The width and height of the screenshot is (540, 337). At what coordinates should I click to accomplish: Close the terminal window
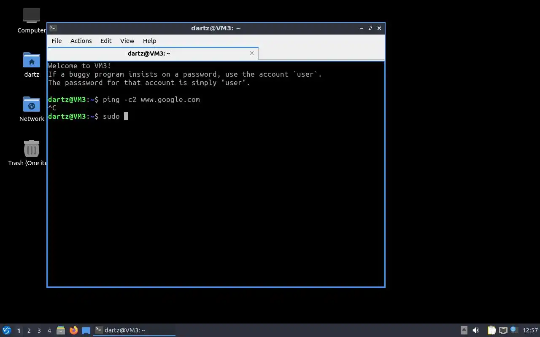coord(379,28)
